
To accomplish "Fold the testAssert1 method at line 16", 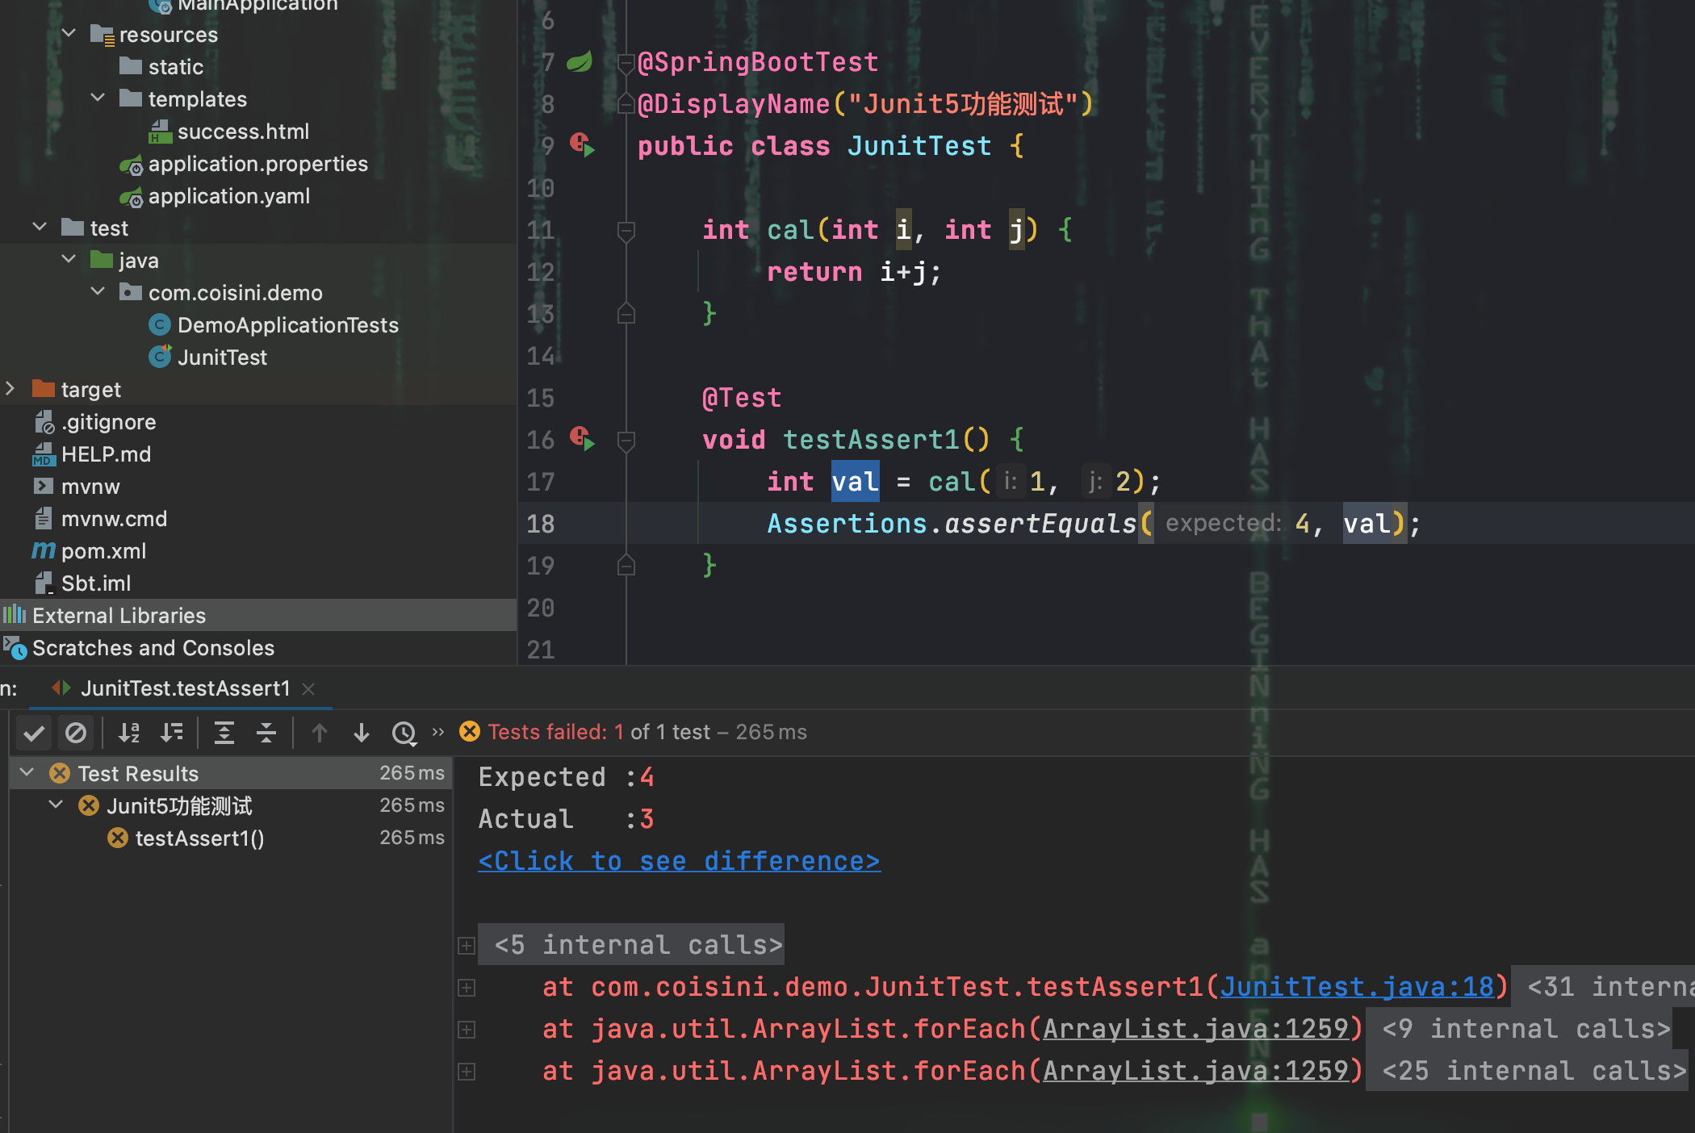I will pyautogui.click(x=626, y=441).
